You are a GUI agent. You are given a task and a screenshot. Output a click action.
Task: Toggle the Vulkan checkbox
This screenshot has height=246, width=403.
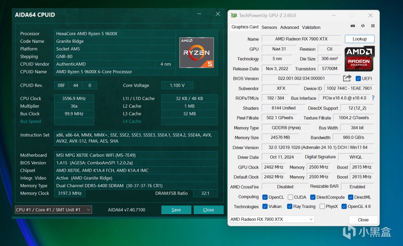[x=265, y=206]
